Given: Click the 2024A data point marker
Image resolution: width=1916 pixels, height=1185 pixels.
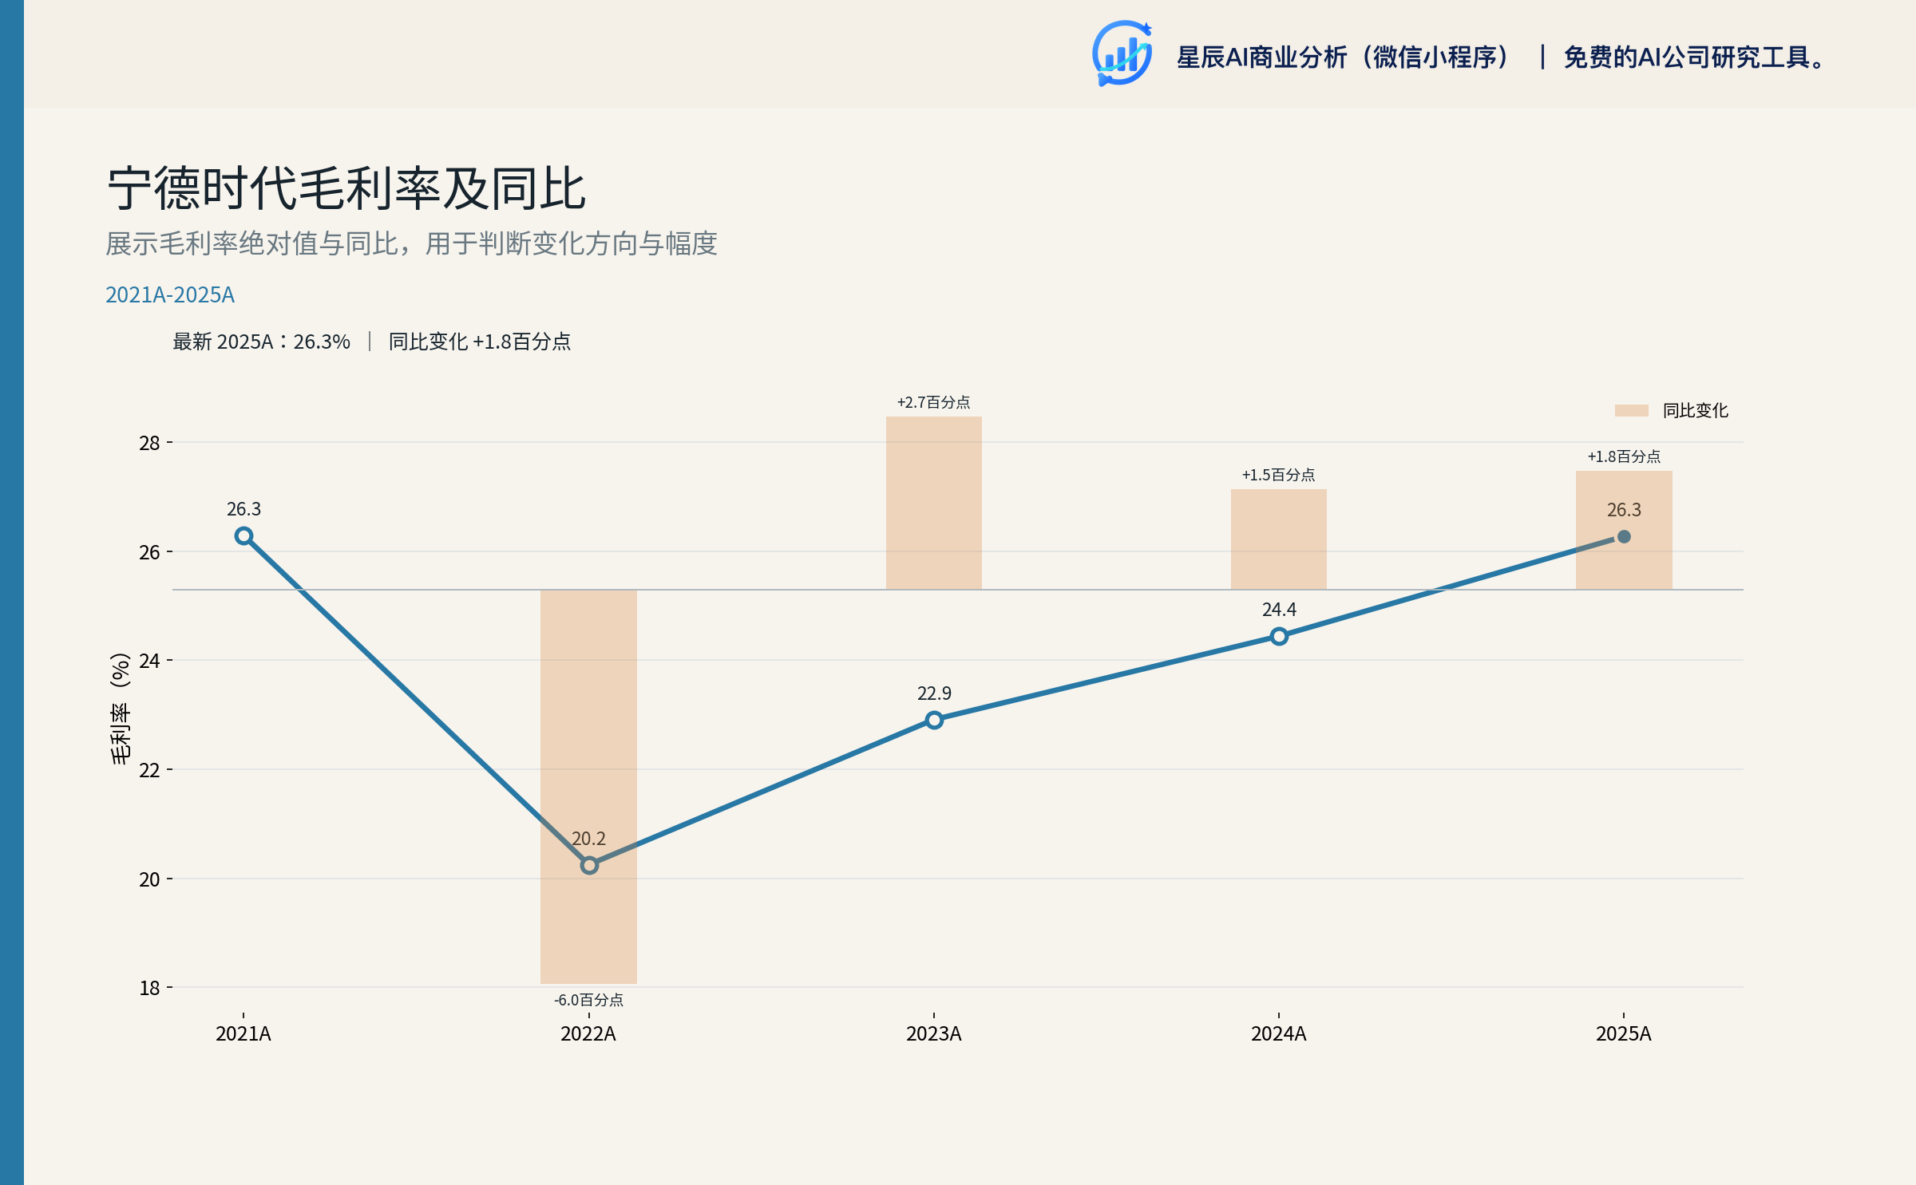Looking at the screenshot, I should (1279, 636).
